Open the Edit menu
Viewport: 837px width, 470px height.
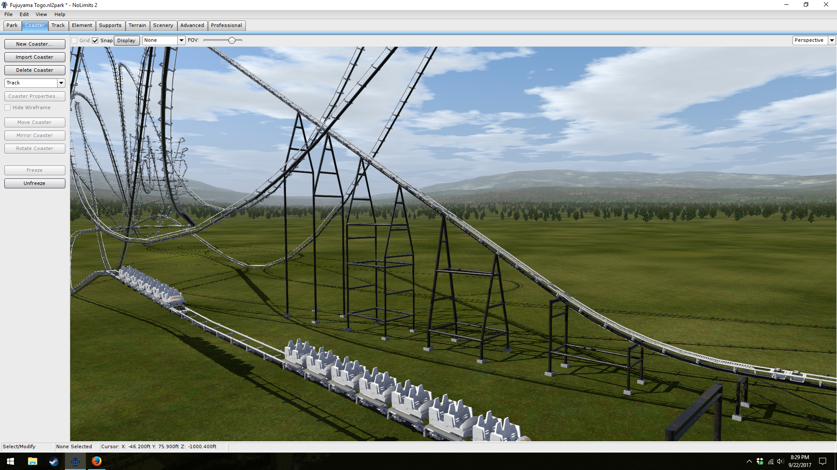[x=24, y=14]
